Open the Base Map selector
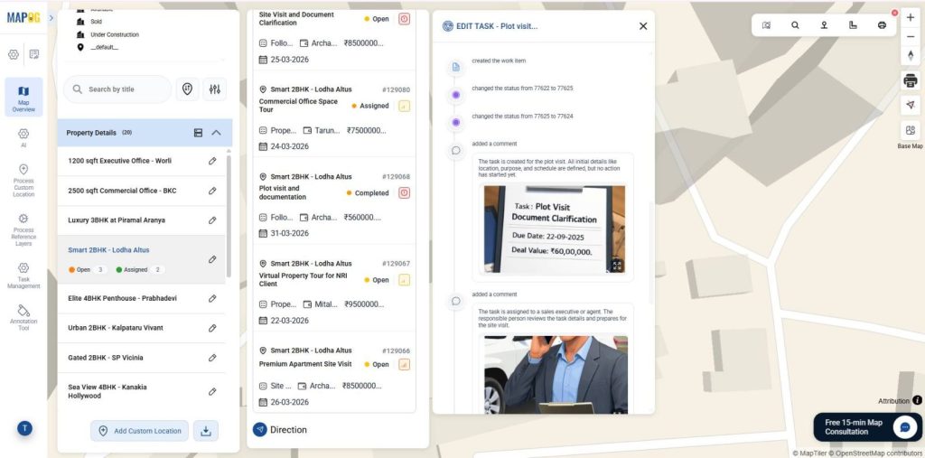Image resolution: width=925 pixels, height=458 pixels. [x=911, y=130]
